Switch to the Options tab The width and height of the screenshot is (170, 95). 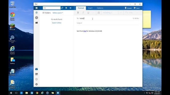[x=100, y=8]
